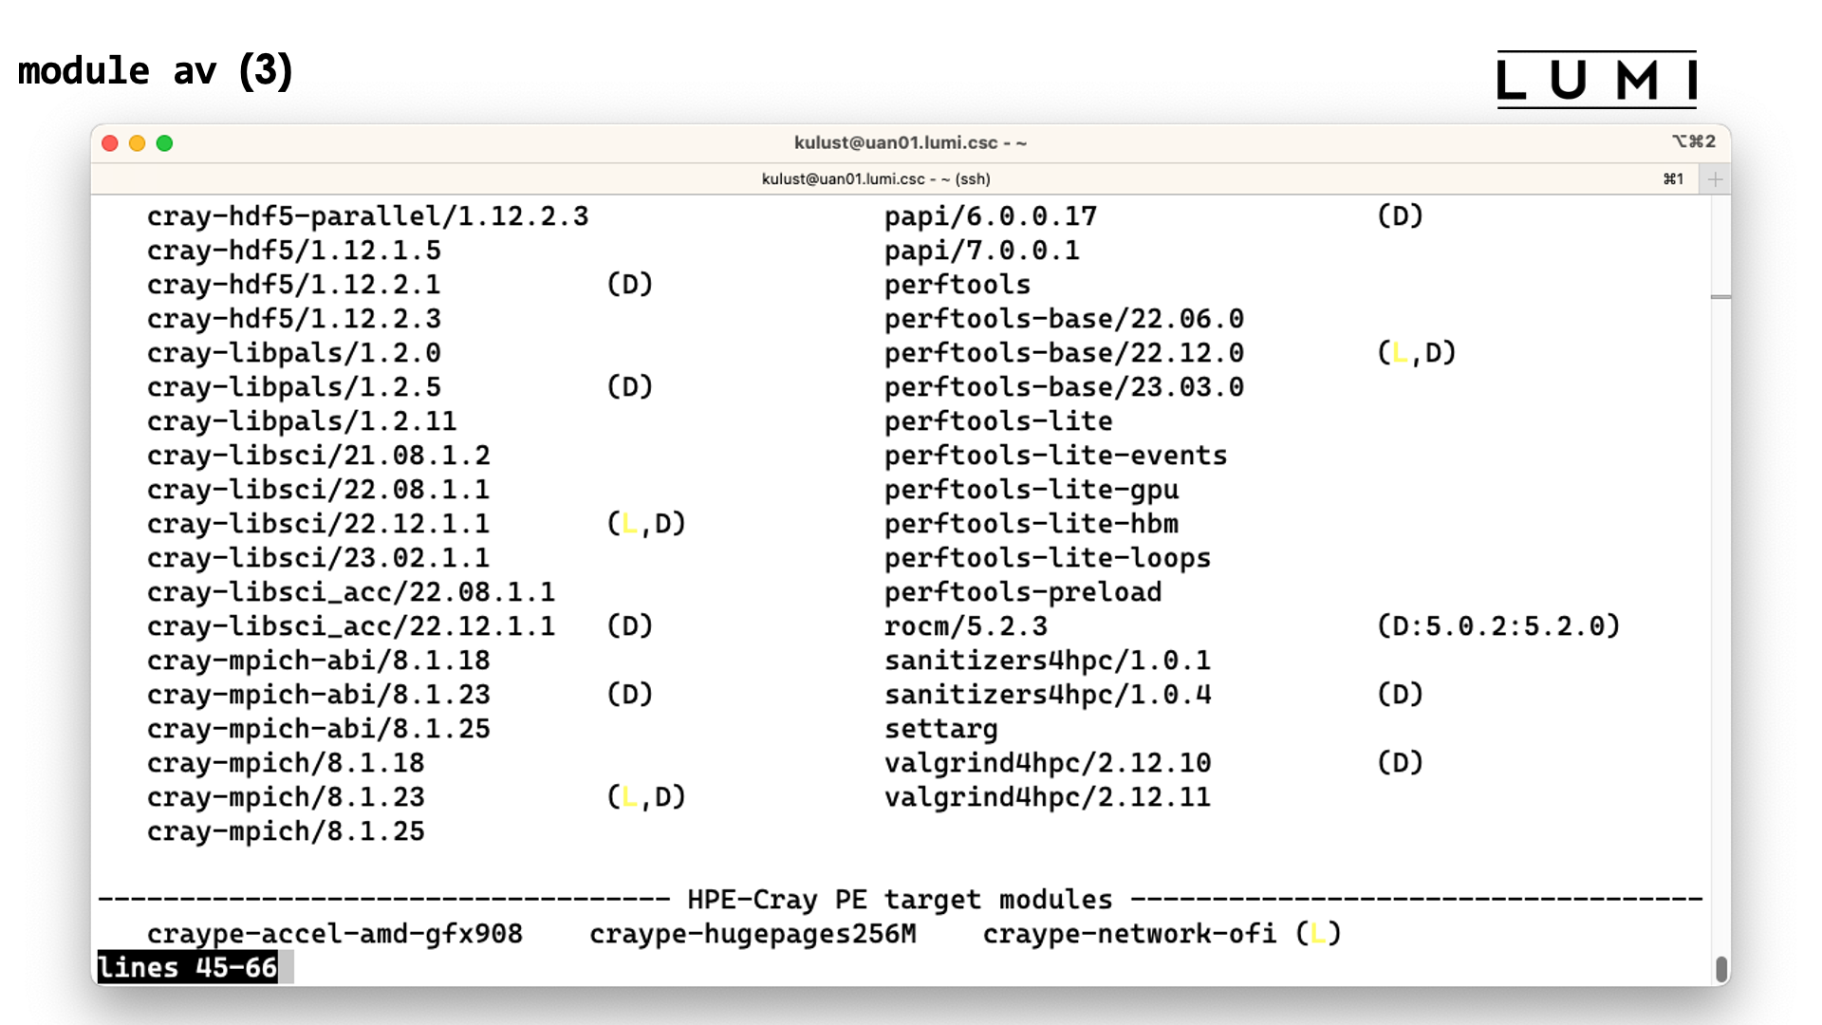Click the (D) marker beside papi/6.0.0.17
Screen dimensions: 1822x1025
(x=1400, y=216)
